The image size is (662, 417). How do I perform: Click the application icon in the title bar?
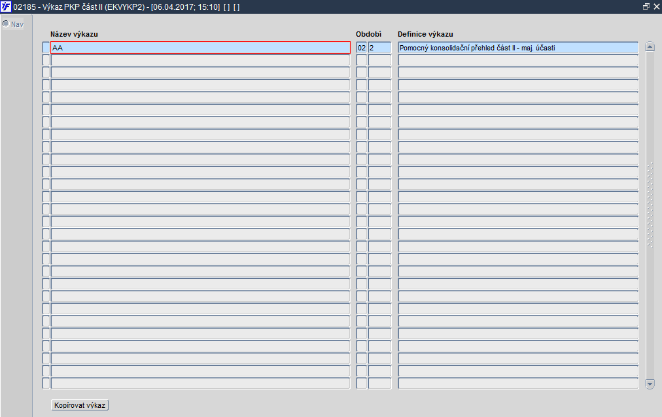coord(6,7)
